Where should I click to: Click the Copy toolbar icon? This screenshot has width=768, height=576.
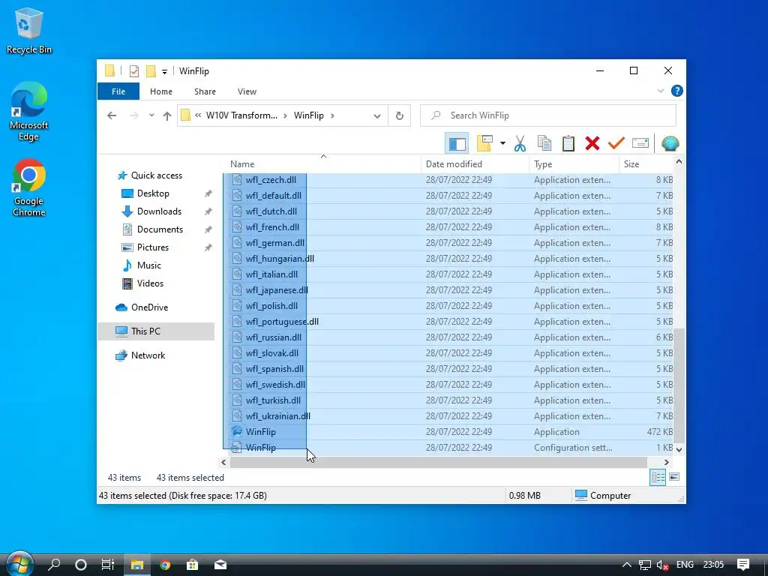click(x=544, y=143)
